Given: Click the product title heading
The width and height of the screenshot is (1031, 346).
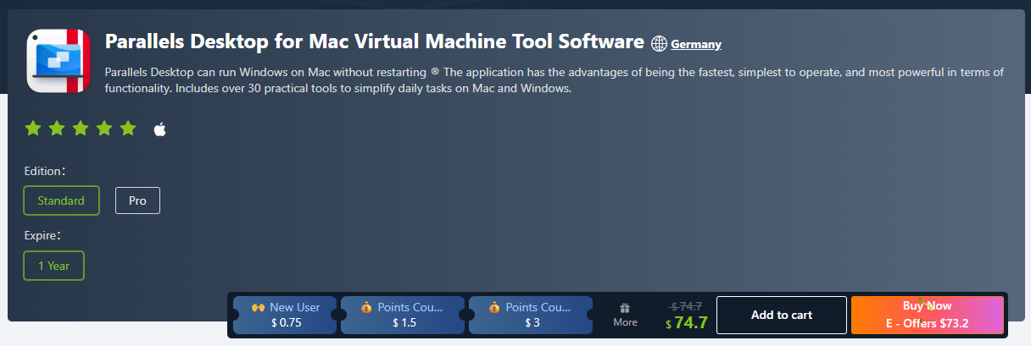Looking at the screenshot, I should click(x=374, y=41).
